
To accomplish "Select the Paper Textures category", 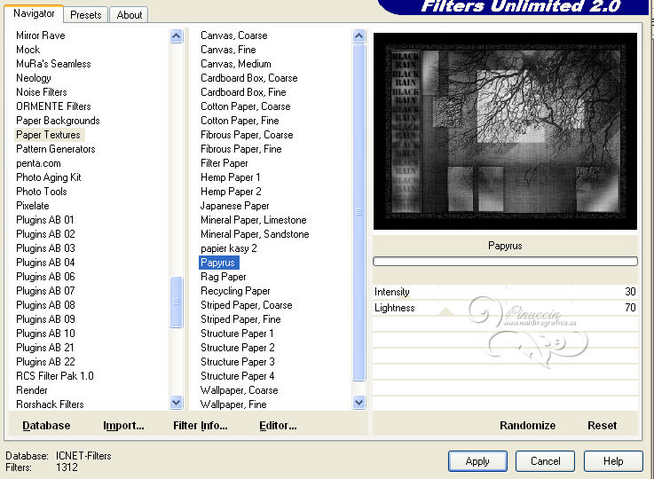I will click(x=49, y=135).
